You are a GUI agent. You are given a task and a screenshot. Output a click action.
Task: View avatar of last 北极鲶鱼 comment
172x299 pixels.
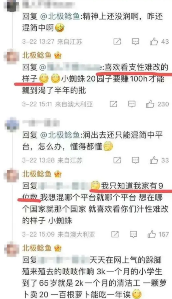[13, 249]
